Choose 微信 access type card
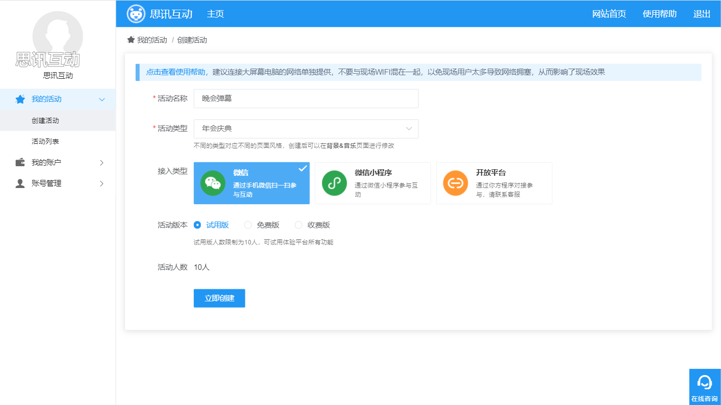 [252, 183]
